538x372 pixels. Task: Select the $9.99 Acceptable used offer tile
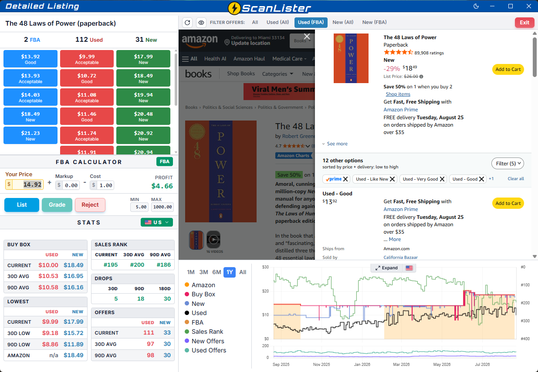[x=87, y=59]
